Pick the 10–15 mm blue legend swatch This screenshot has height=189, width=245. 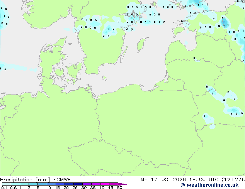pos(51,184)
